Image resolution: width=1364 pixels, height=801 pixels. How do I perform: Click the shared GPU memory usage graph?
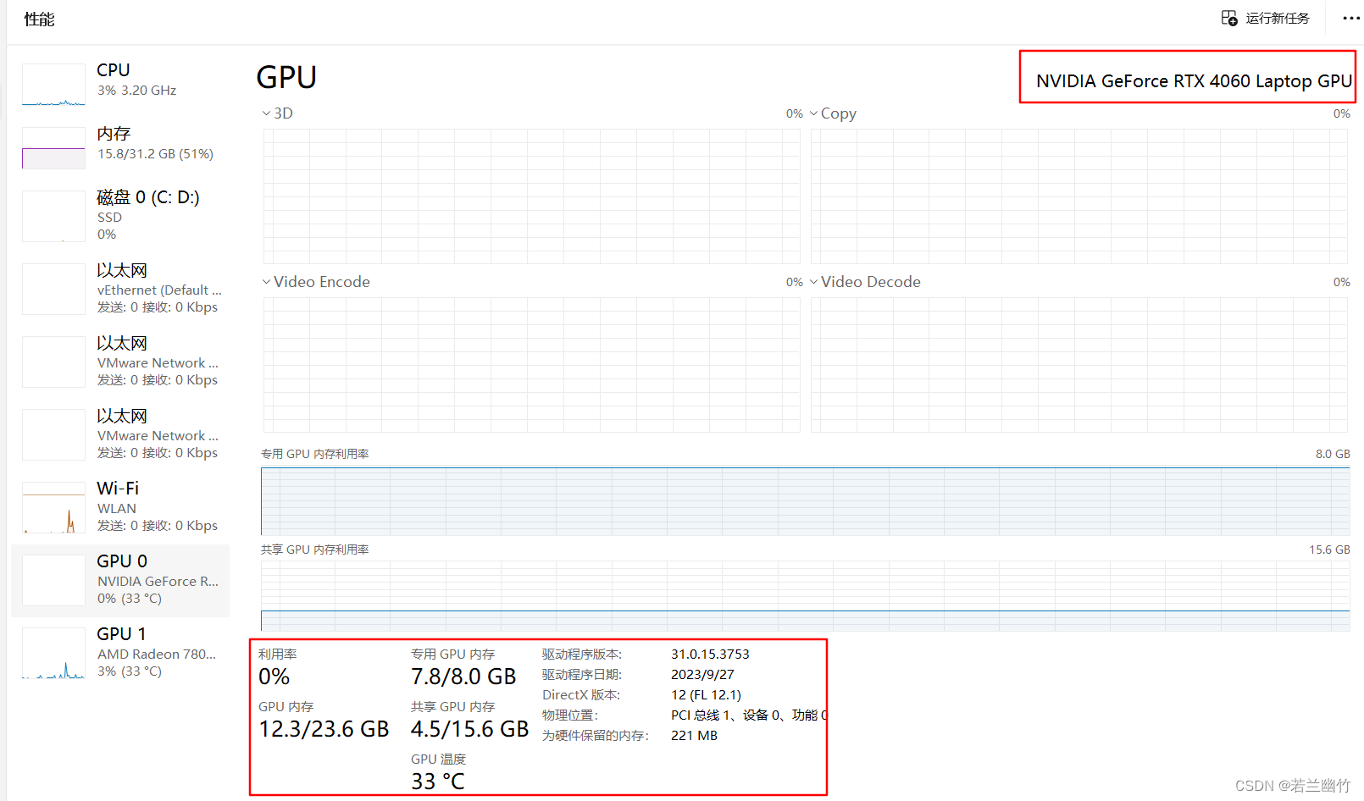(x=806, y=597)
